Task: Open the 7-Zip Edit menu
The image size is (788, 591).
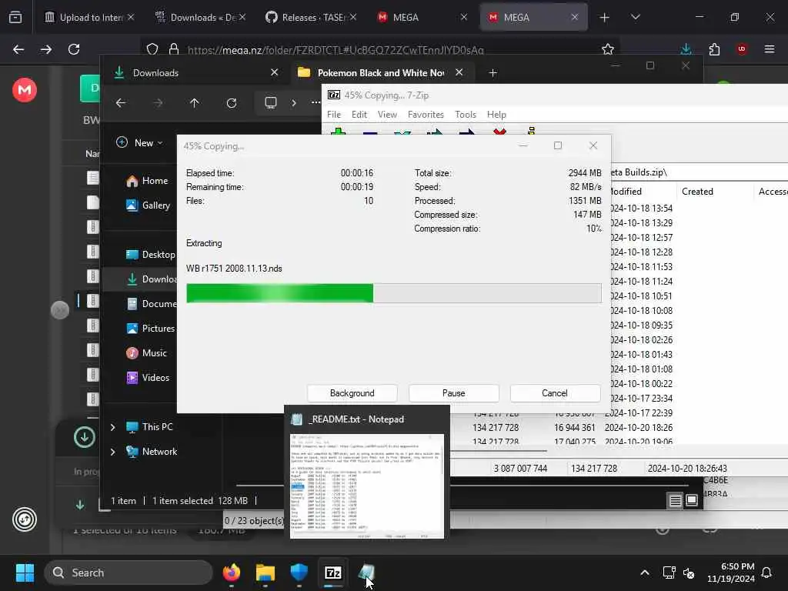Action: [x=359, y=115]
